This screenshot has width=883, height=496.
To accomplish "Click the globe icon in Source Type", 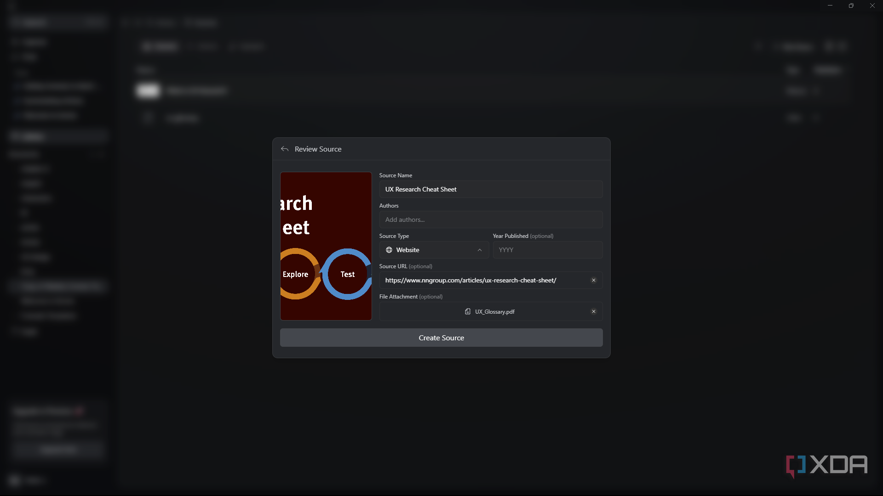I will 389,250.
